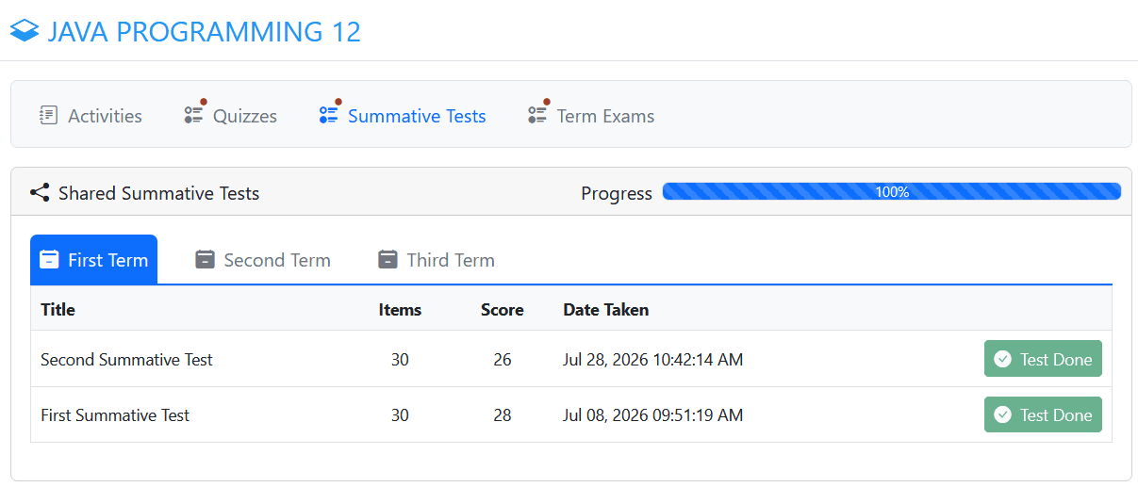Screen dimensions: 1138x487
Task: Click the Jul 08, 2026 09:51:19 AM date
Action: (x=653, y=414)
